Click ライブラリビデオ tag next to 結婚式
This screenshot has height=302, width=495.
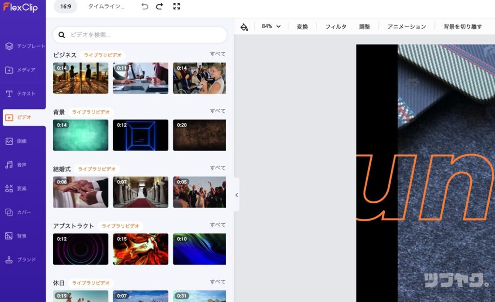coord(97,169)
